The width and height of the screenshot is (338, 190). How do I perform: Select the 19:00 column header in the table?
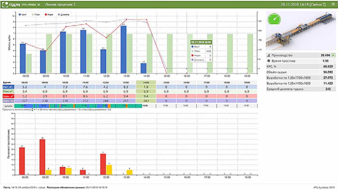click(x=247, y=83)
